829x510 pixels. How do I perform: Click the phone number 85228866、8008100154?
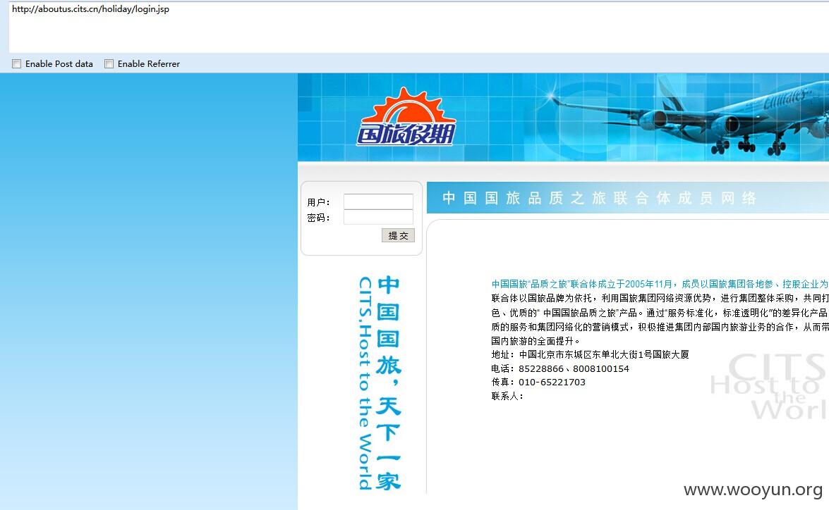574,368
